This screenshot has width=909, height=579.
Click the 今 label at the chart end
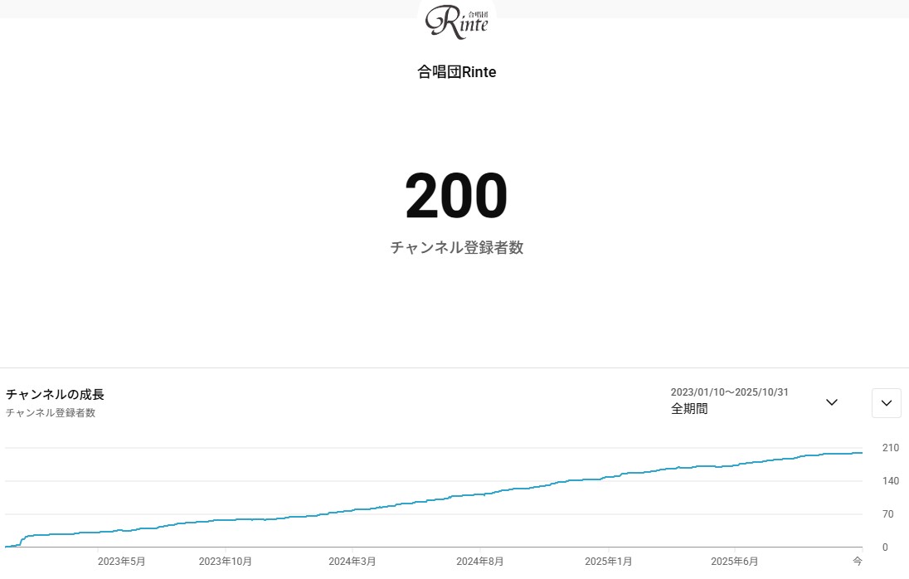pyautogui.click(x=858, y=562)
